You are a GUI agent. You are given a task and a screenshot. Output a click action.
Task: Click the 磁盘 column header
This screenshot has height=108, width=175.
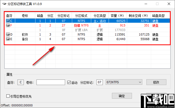[40, 16]
